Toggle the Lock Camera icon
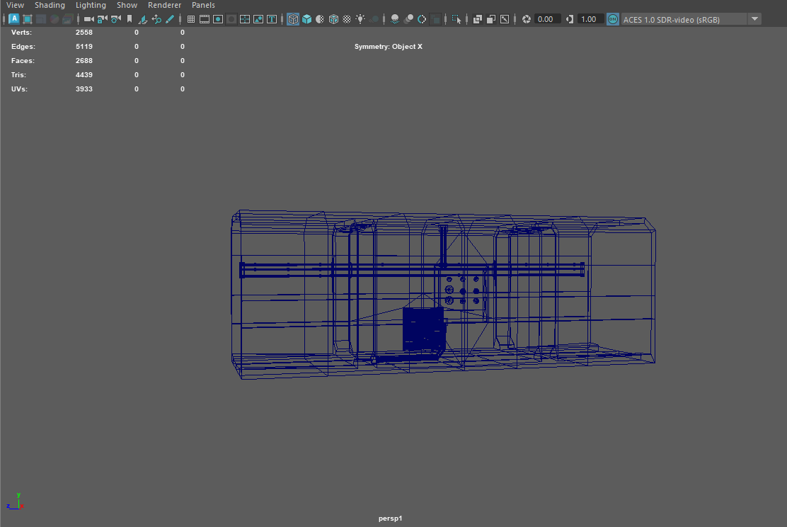Viewport: 787px width, 527px height. tap(103, 19)
